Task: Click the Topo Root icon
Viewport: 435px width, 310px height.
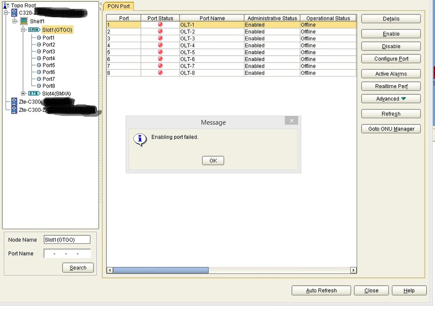Action: coord(6,5)
